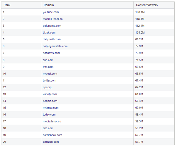The height and width of the screenshot is (148, 177).
Task: Click the cnn.com domain link
Action: click(48, 60)
